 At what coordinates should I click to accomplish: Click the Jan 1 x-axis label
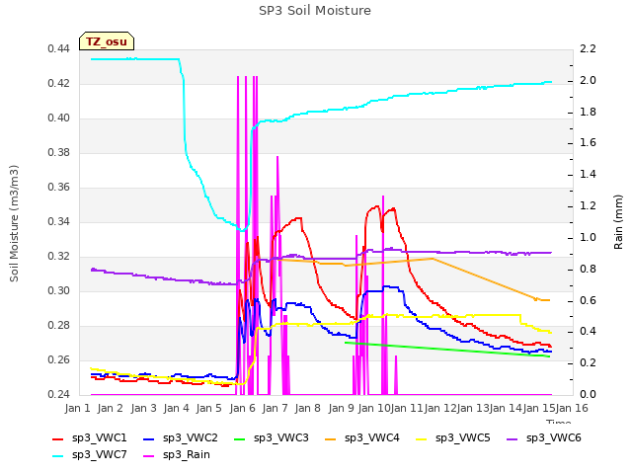pyautogui.click(x=77, y=408)
